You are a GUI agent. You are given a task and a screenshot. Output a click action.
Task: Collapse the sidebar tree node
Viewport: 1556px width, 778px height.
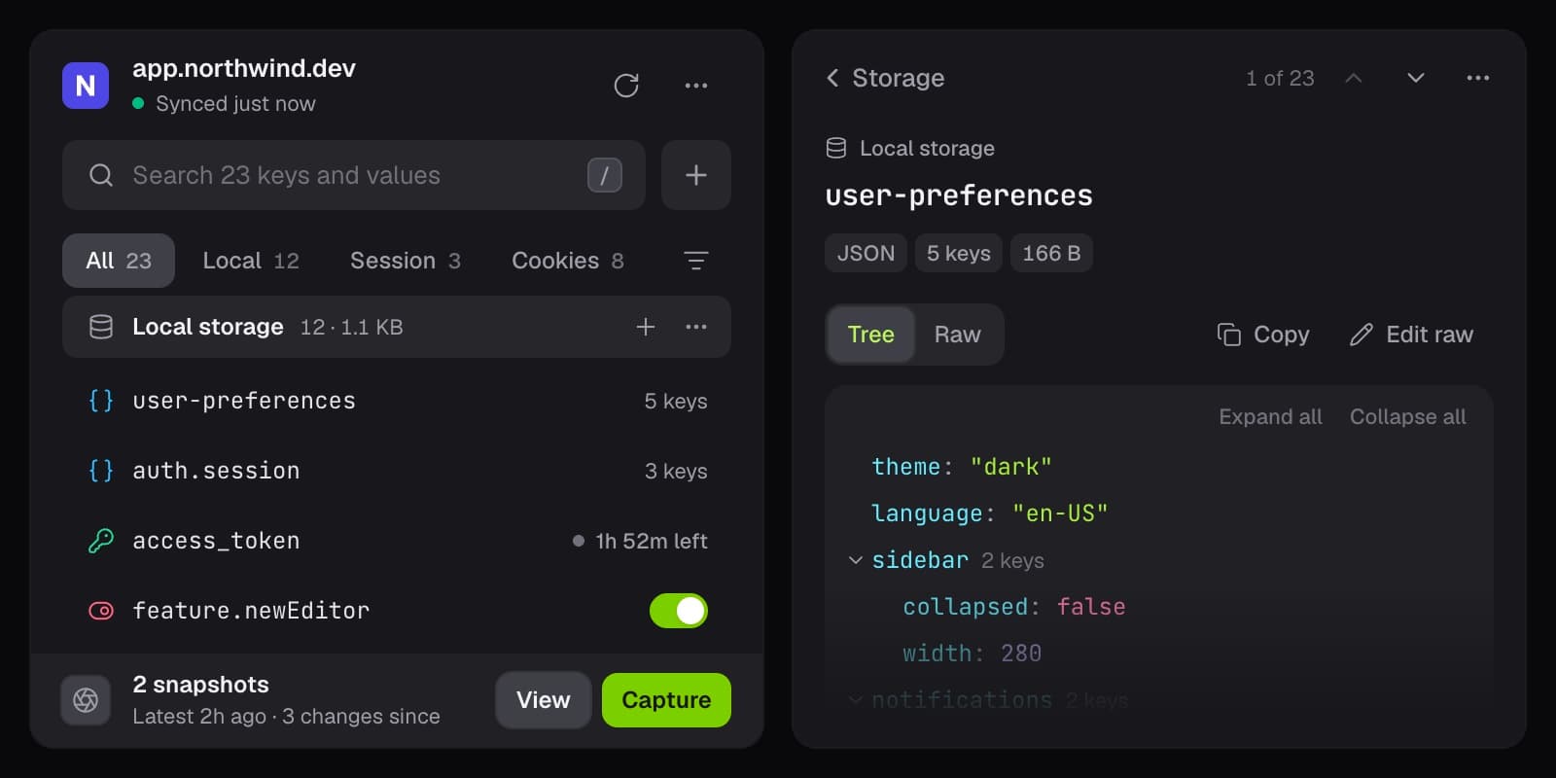[x=856, y=560]
